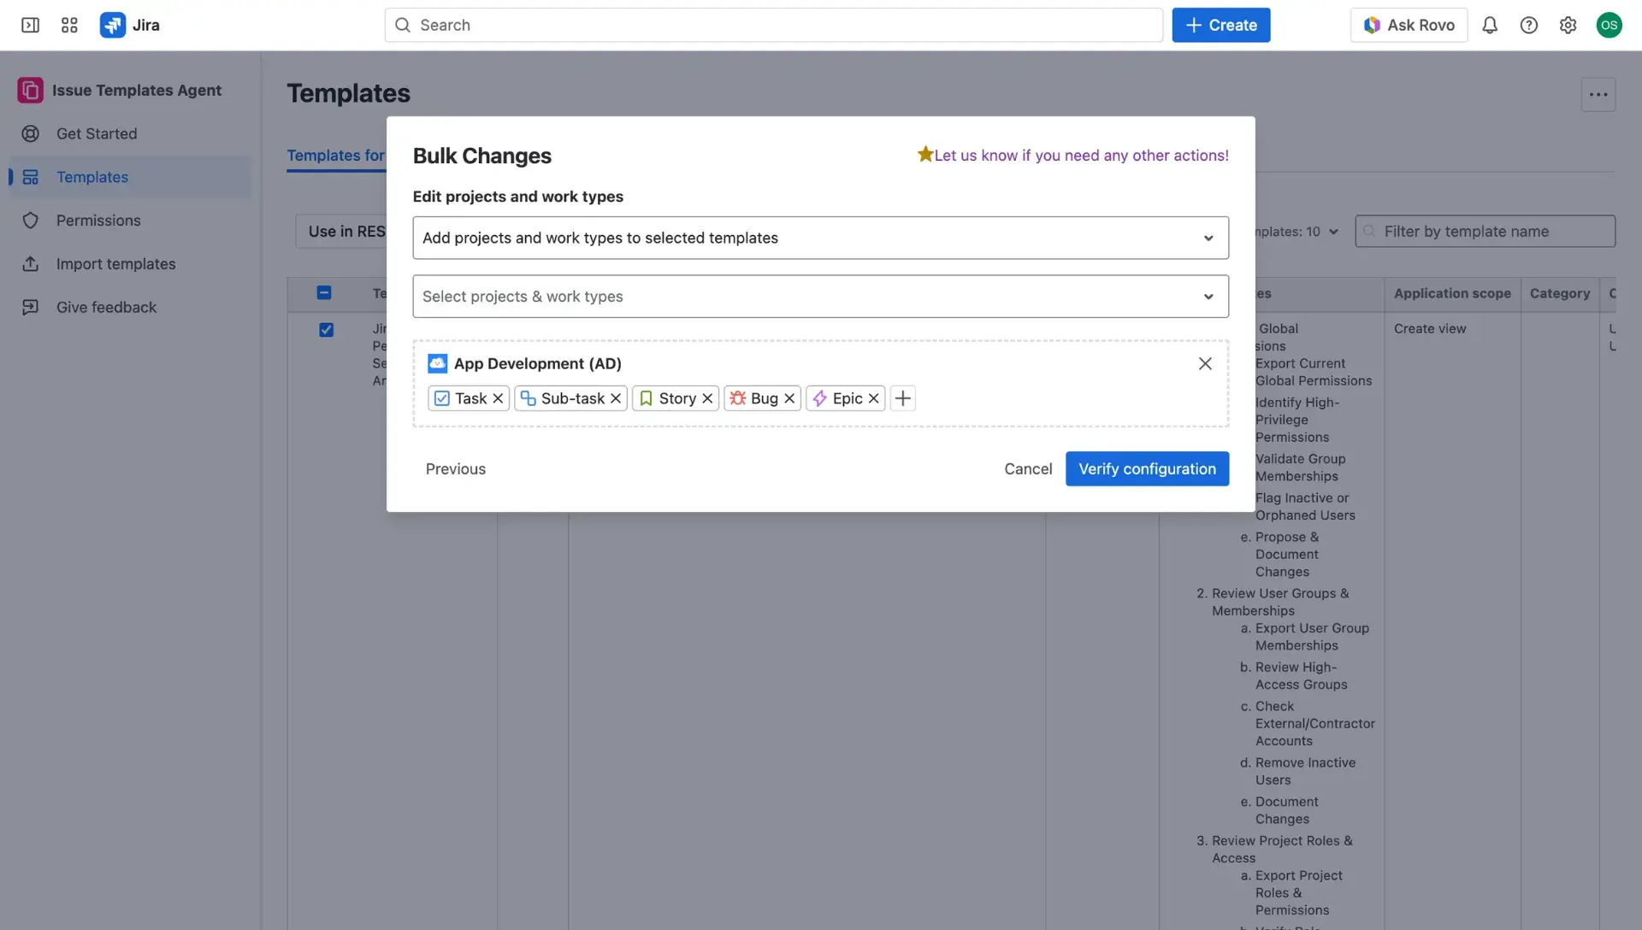The image size is (1642, 930).
Task: Uncheck the first template row checkbox
Action: point(327,329)
